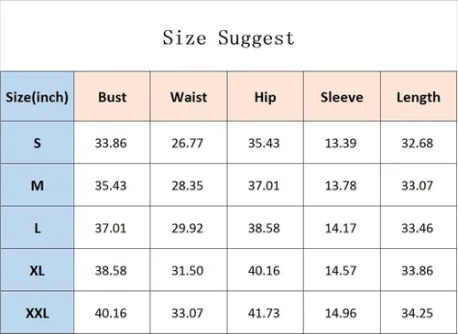
Task: Select length value 34.25 for size XXL
Action: [x=417, y=313]
